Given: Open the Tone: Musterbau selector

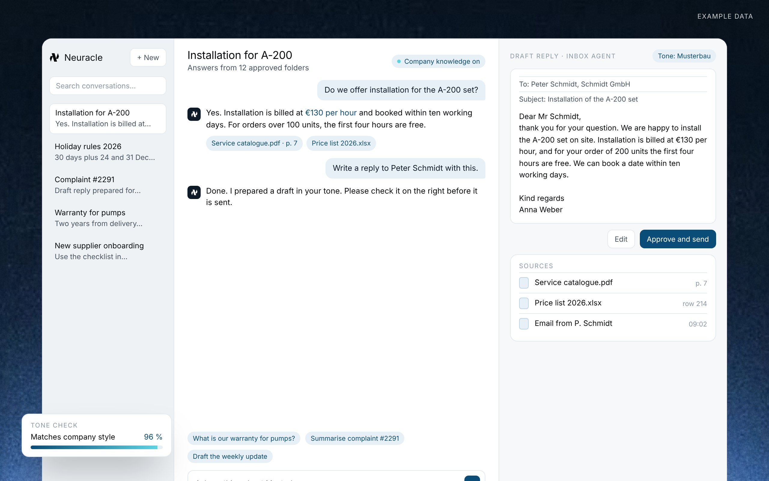Looking at the screenshot, I should pyautogui.click(x=684, y=56).
